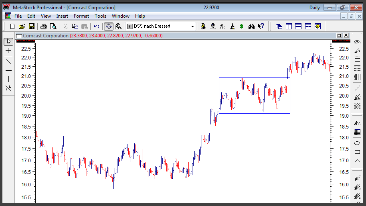
Task: Click the padlock-person icon in toolbar
Action: 203,26
